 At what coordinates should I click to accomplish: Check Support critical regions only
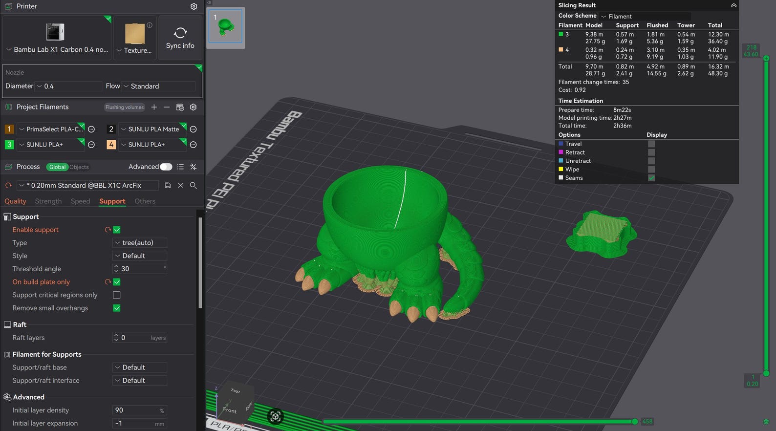tap(117, 295)
